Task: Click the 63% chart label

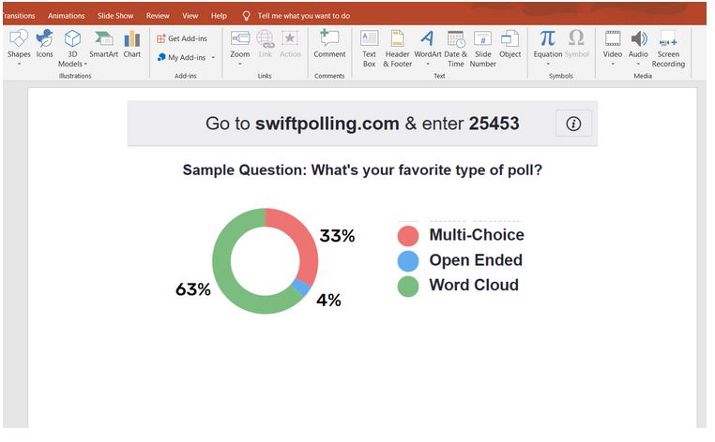Action: pos(193,289)
